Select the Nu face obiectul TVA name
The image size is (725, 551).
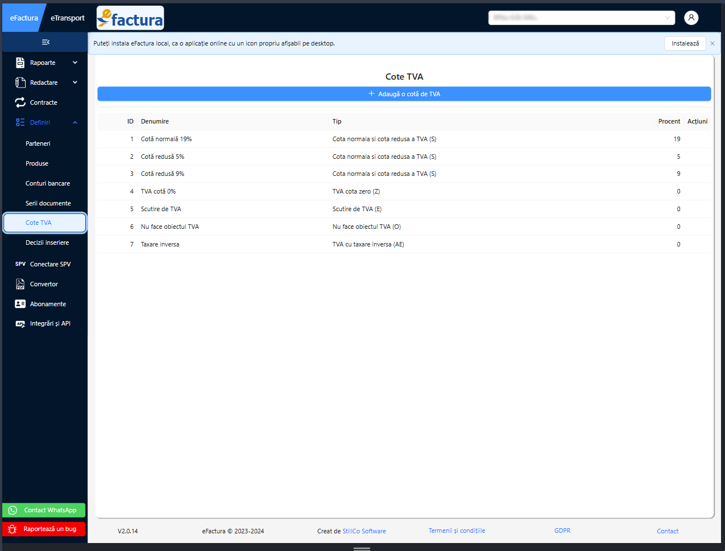pyautogui.click(x=170, y=227)
